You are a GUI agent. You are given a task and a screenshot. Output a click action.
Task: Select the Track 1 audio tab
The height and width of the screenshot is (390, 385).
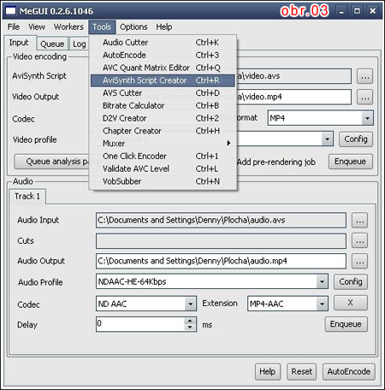pyautogui.click(x=27, y=197)
